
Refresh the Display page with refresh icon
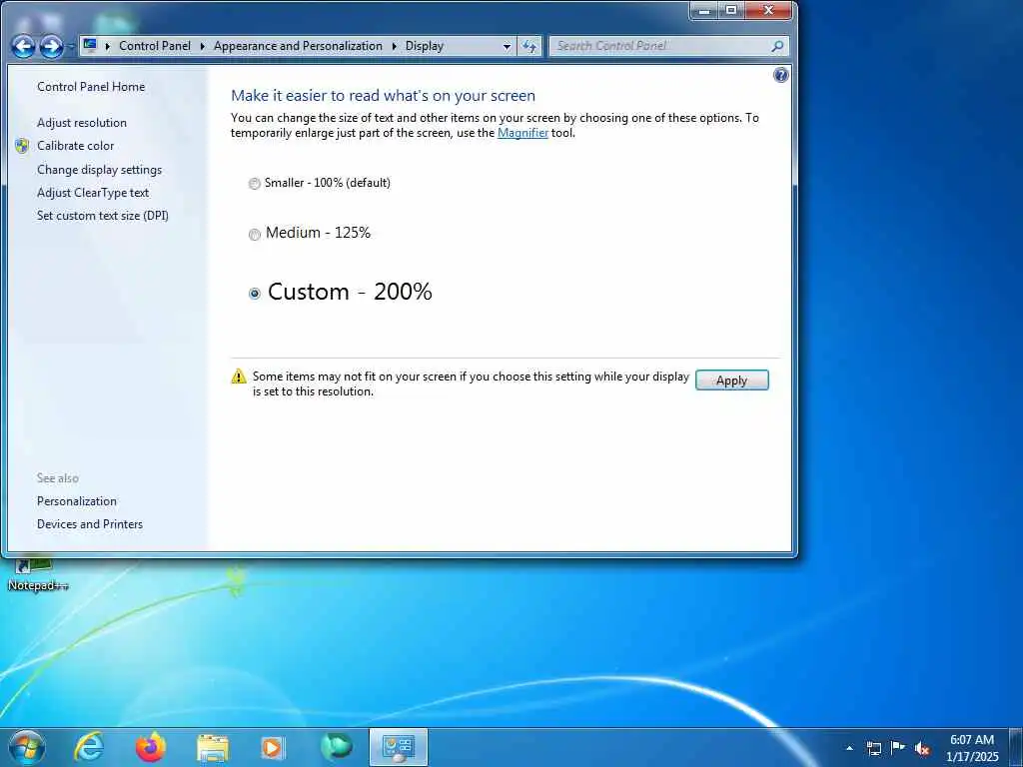529,46
